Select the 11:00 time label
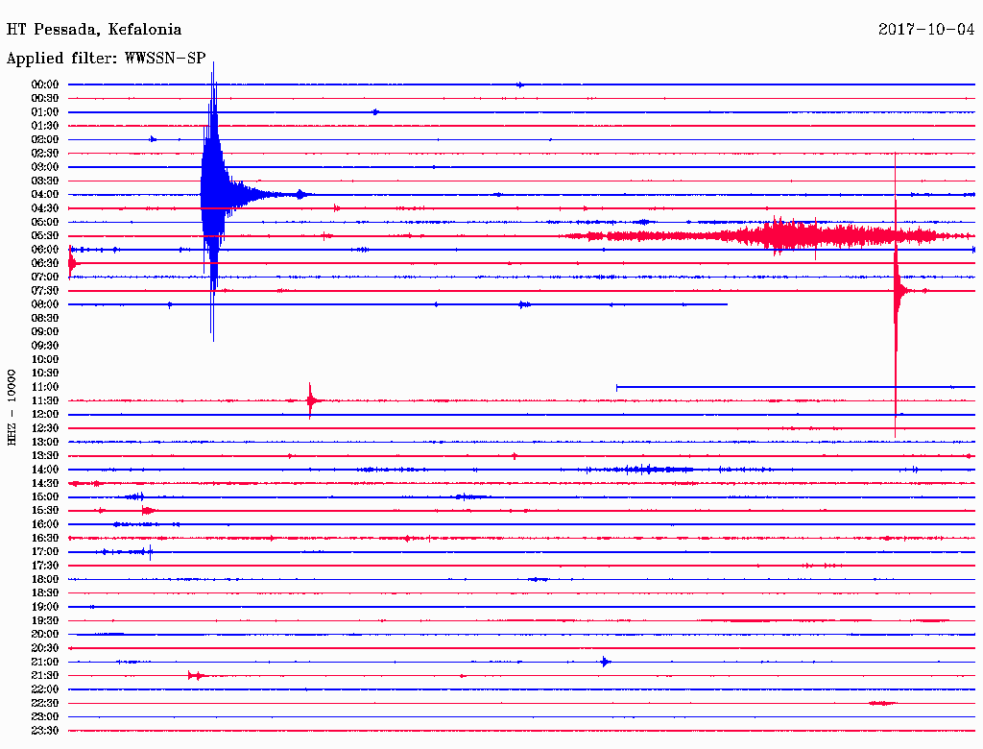Viewport: 983px width, 749px height. (45, 387)
